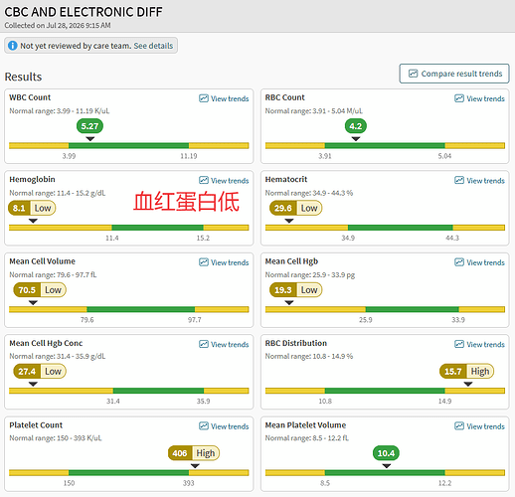Open View trends for RBC Distribution
515x497 pixels.
479,344
